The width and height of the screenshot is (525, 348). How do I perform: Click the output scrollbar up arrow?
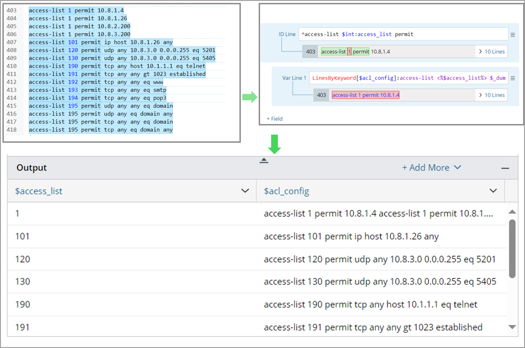click(512, 211)
